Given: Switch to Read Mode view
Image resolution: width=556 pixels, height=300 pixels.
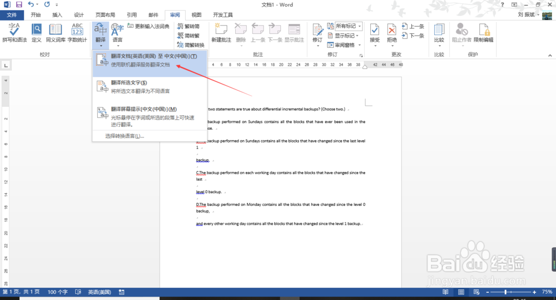Looking at the screenshot, I should coord(445,292).
